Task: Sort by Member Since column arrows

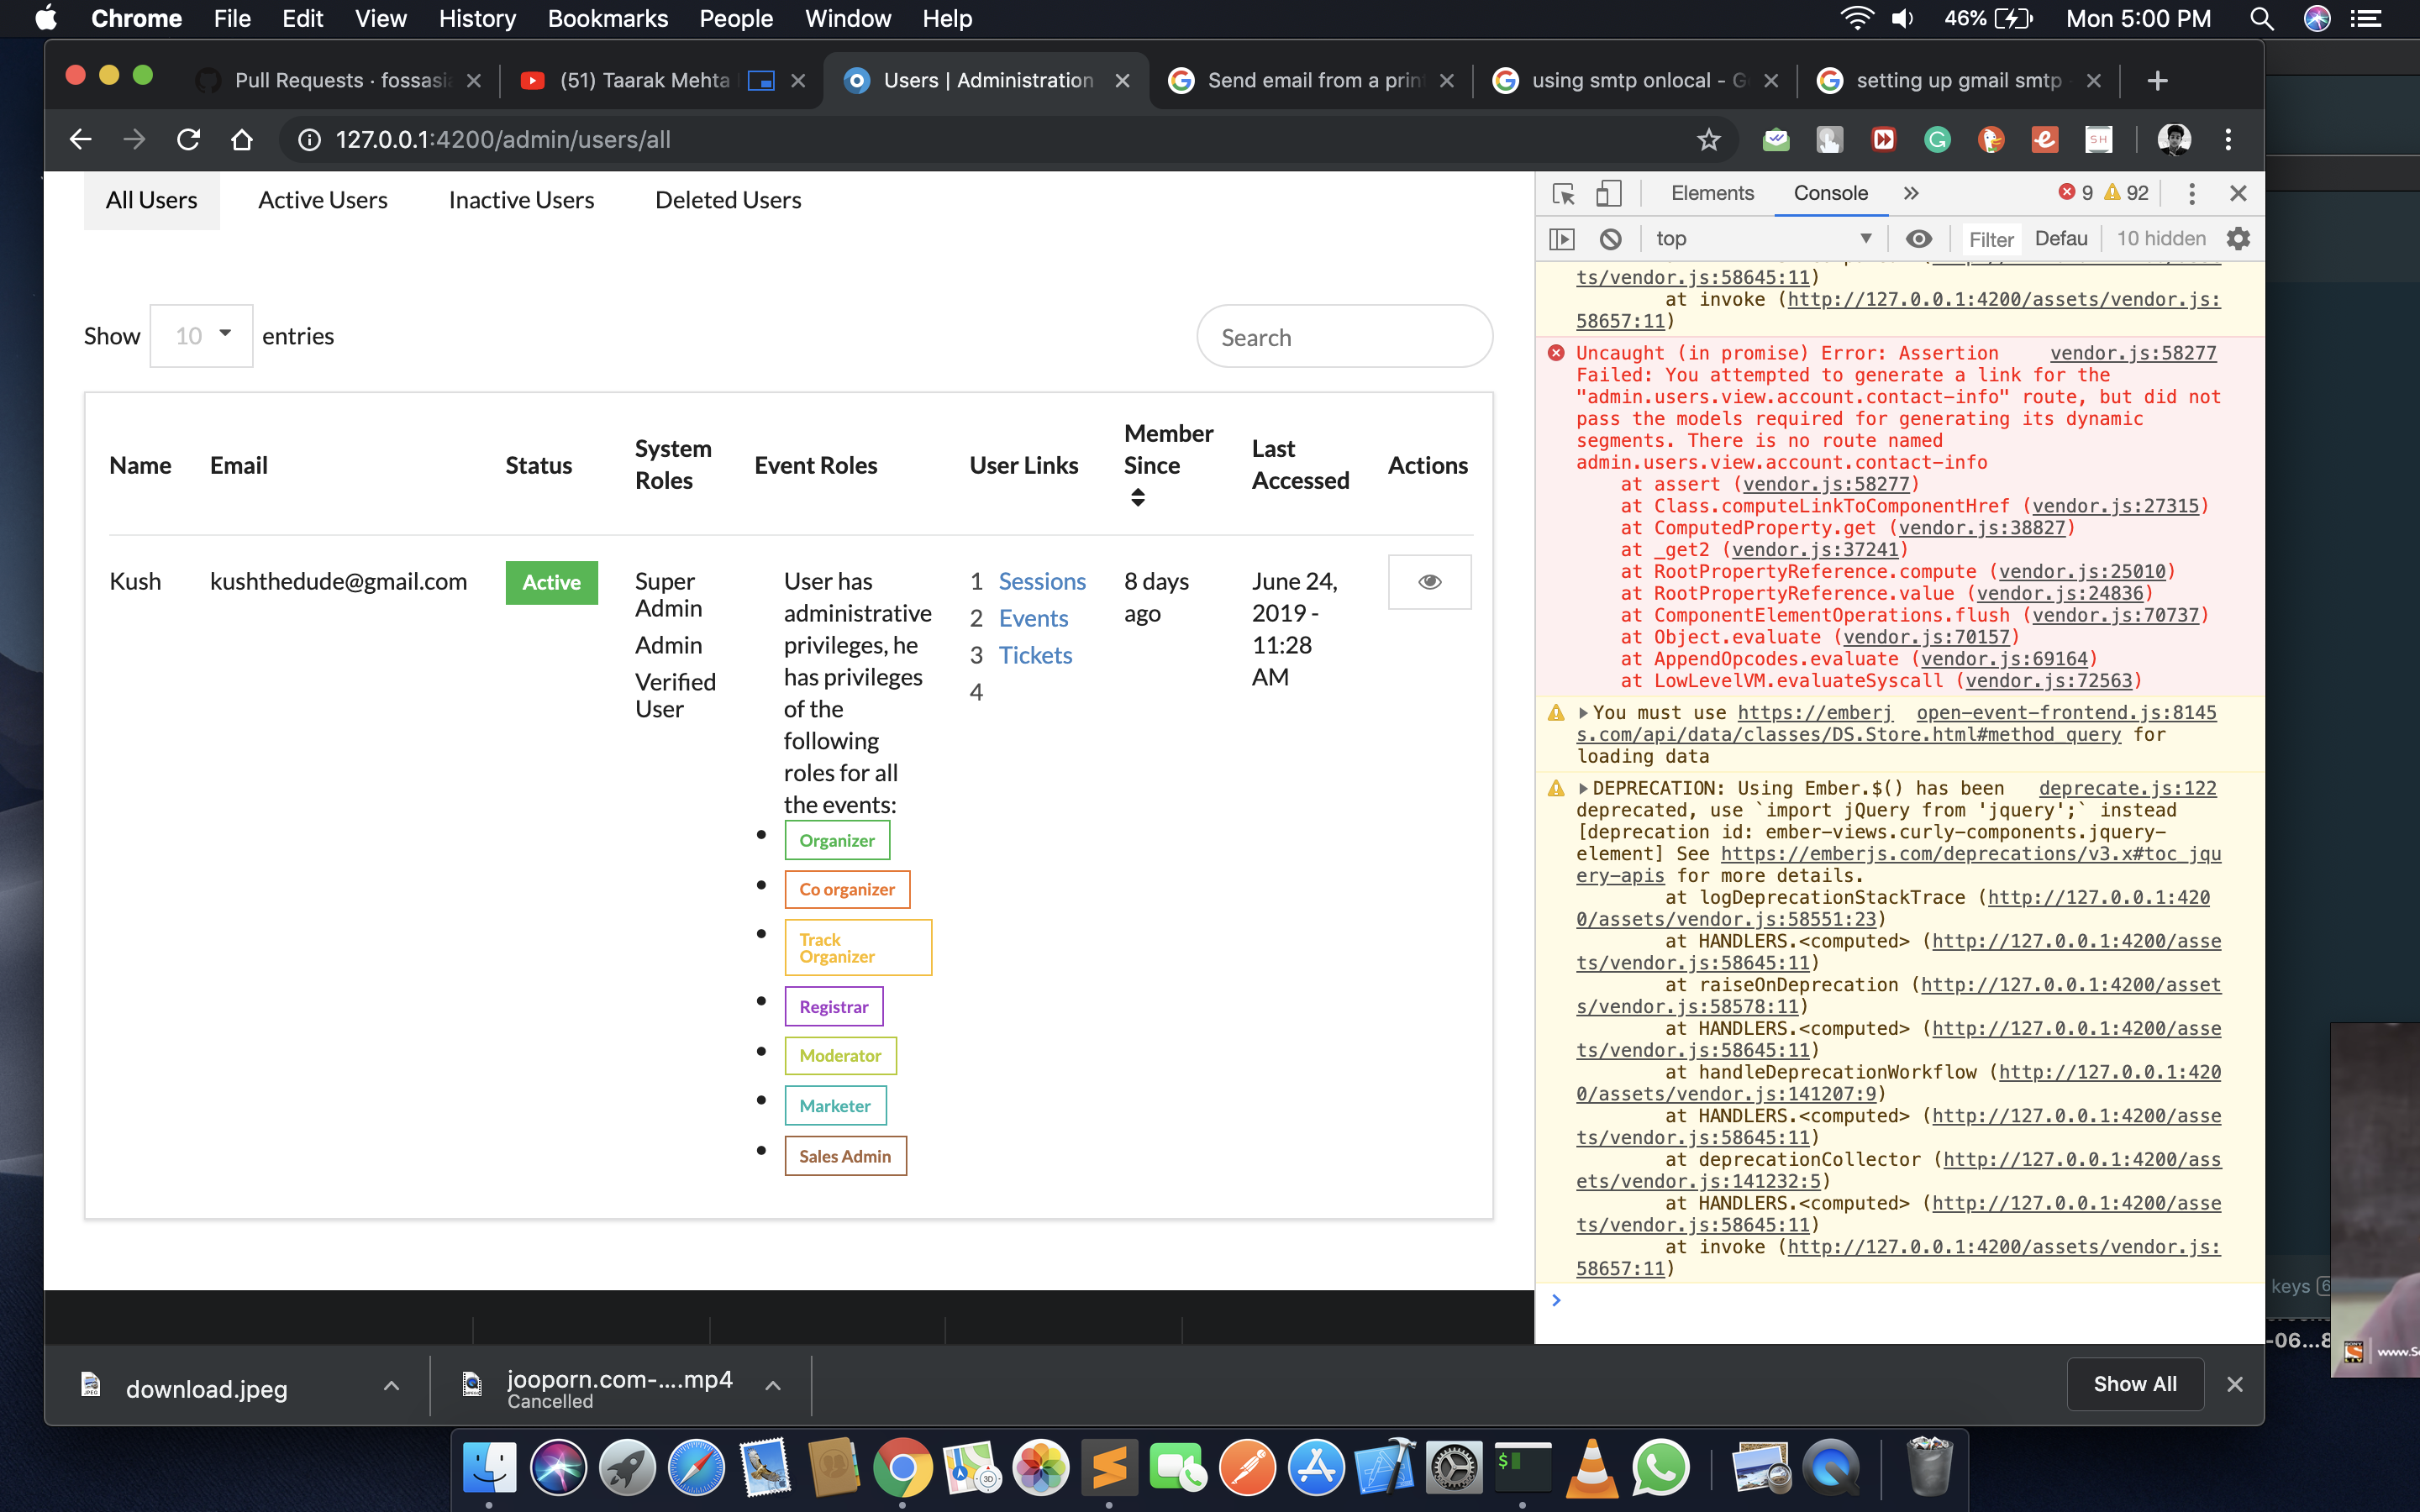Action: (x=1137, y=497)
